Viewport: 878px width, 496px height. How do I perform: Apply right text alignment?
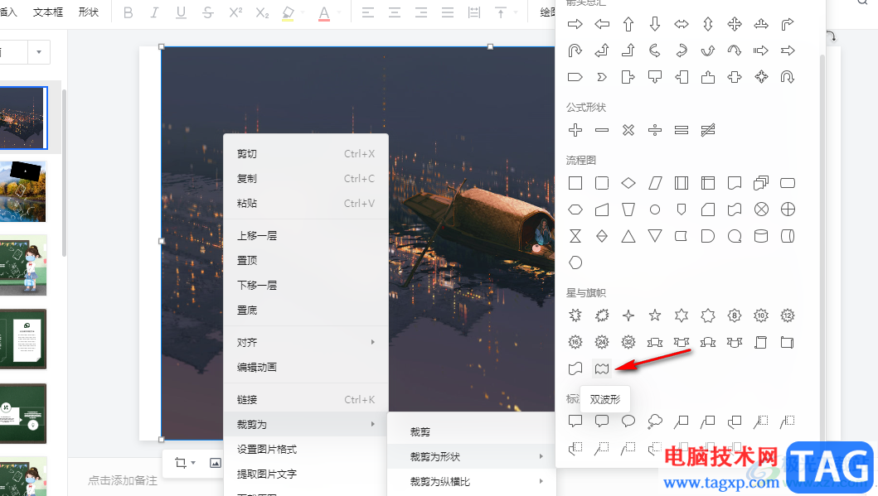pos(421,12)
